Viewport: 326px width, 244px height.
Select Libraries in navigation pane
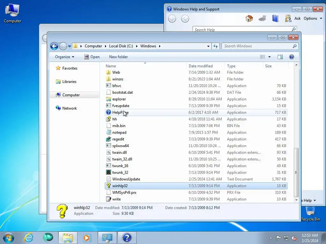point(66,82)
